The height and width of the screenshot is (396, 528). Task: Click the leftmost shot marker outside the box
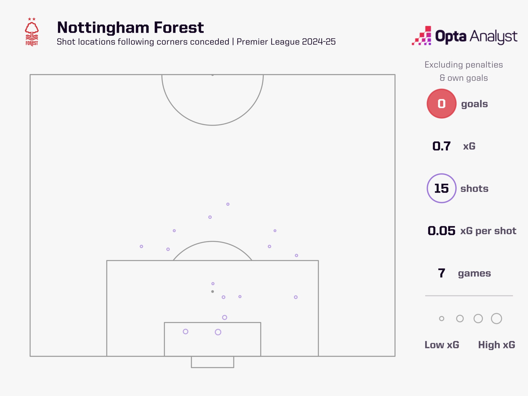141,246
